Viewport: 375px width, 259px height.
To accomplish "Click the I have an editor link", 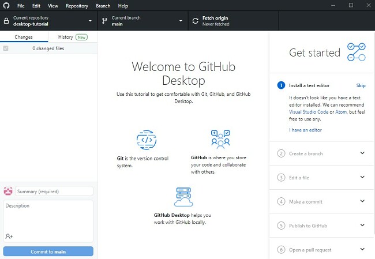I will click(x=305, y=130).
